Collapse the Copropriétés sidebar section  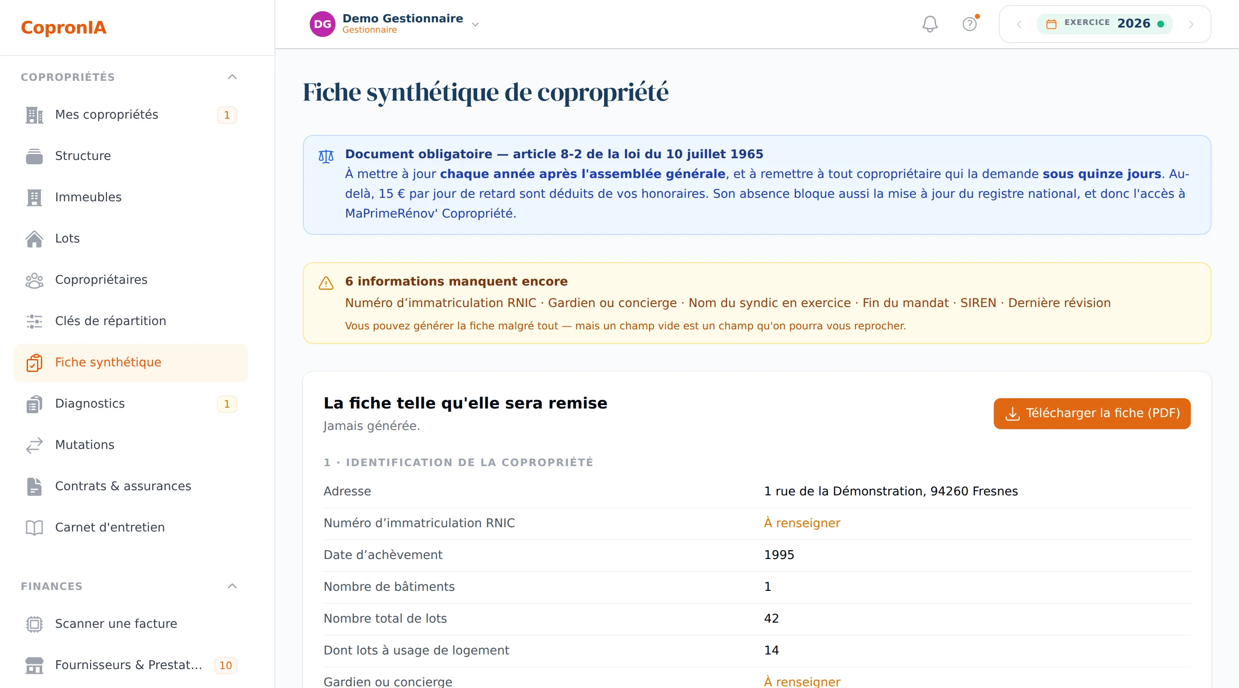232,77
